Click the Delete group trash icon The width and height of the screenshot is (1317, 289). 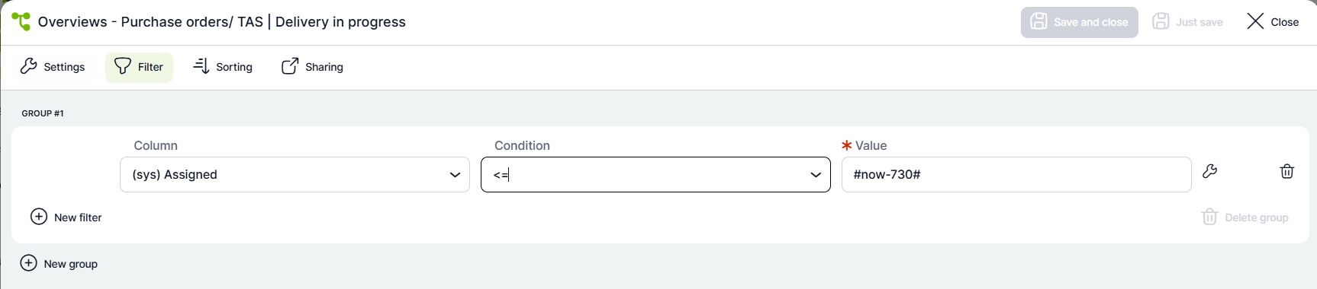1209,218
